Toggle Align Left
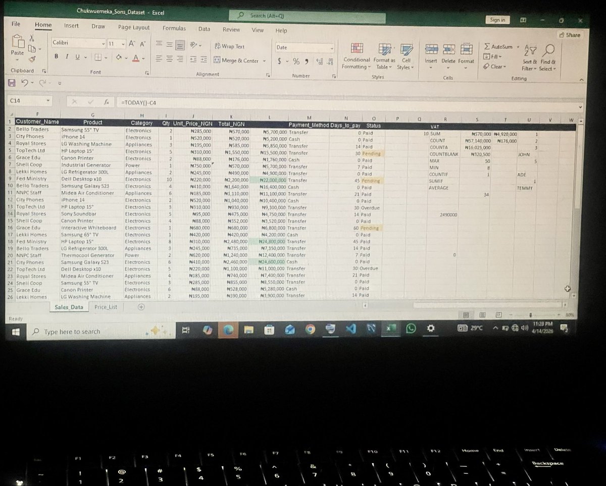This screenshot has width=606, height=486. coord(159,59)
